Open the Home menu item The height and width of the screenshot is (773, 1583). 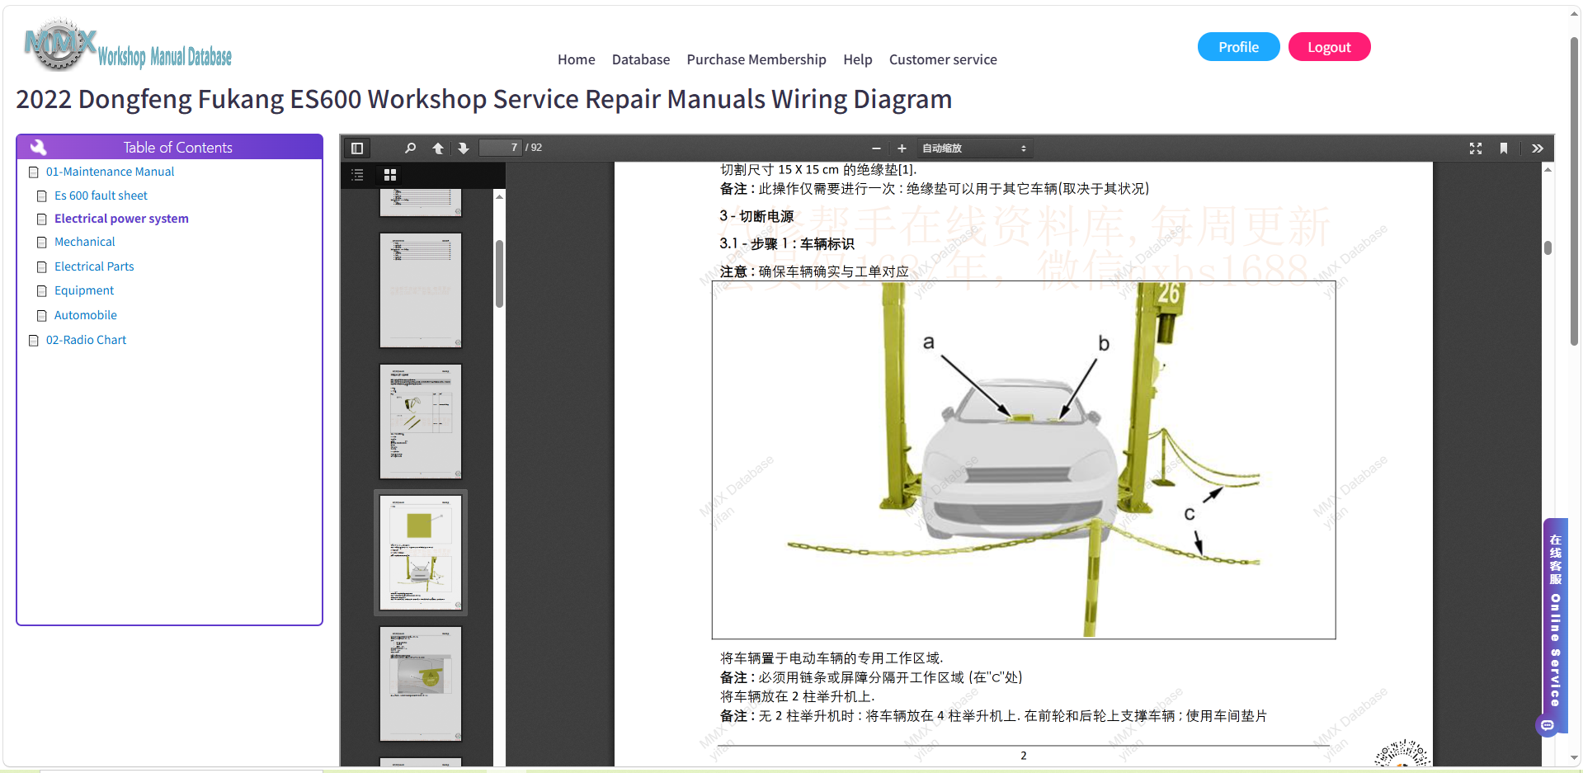click(577, 59)
